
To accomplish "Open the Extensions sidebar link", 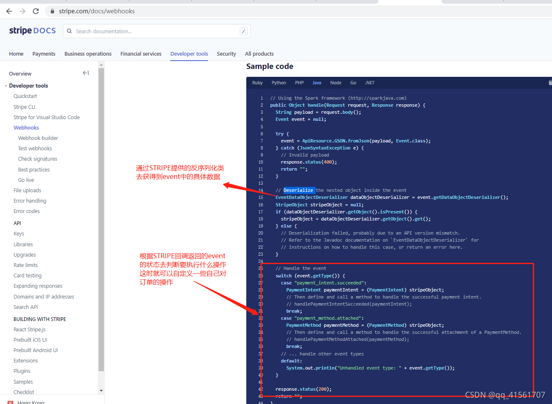I will coord(26,360).
